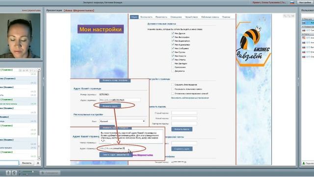Click the left panel splitter handle

(44, 81)
